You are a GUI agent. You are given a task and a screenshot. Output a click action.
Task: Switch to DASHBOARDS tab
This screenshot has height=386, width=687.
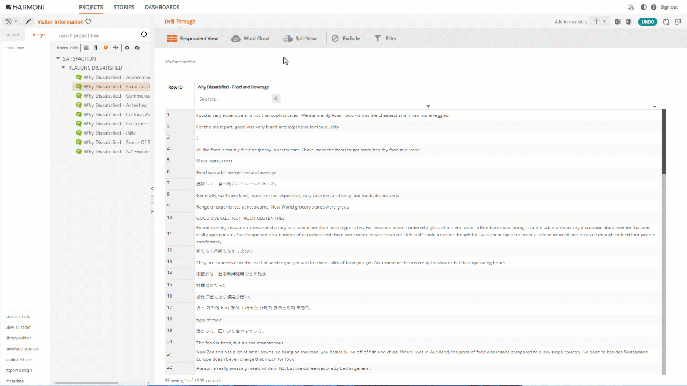coord(162,8)
